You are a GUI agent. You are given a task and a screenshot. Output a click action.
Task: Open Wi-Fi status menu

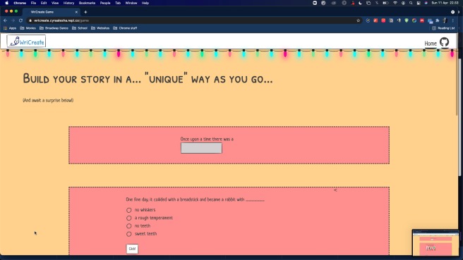pyautogui.click(x=395, y=3)
